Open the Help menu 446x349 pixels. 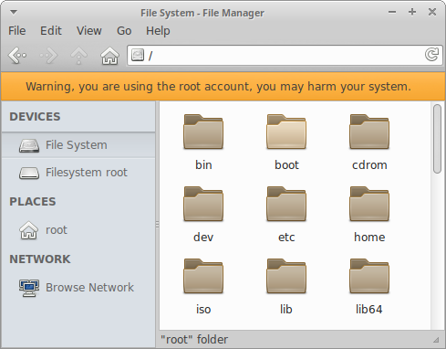tap(158, 31)
